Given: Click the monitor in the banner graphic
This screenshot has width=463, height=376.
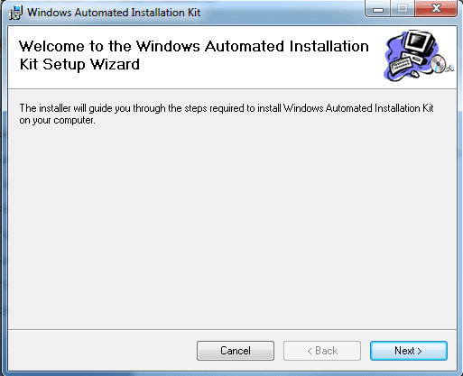Looking at the screenshot, I should point(420,41).
